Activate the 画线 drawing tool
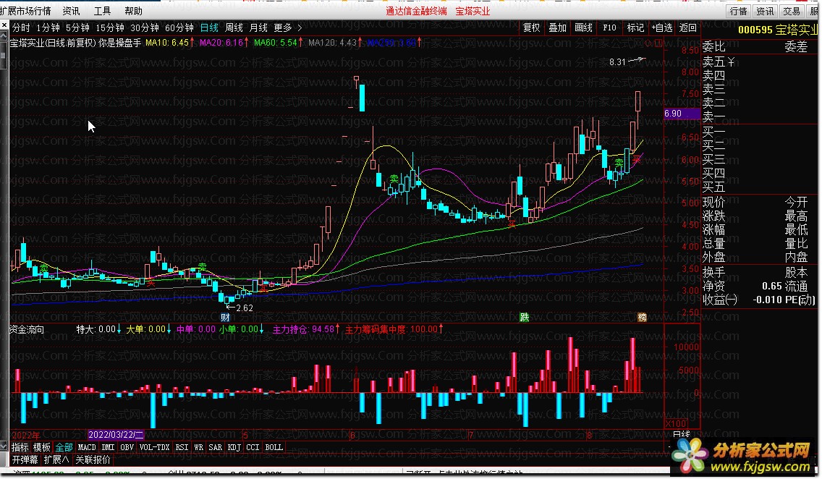The width and height of the screenshot is (822, 479). point(583,27)
